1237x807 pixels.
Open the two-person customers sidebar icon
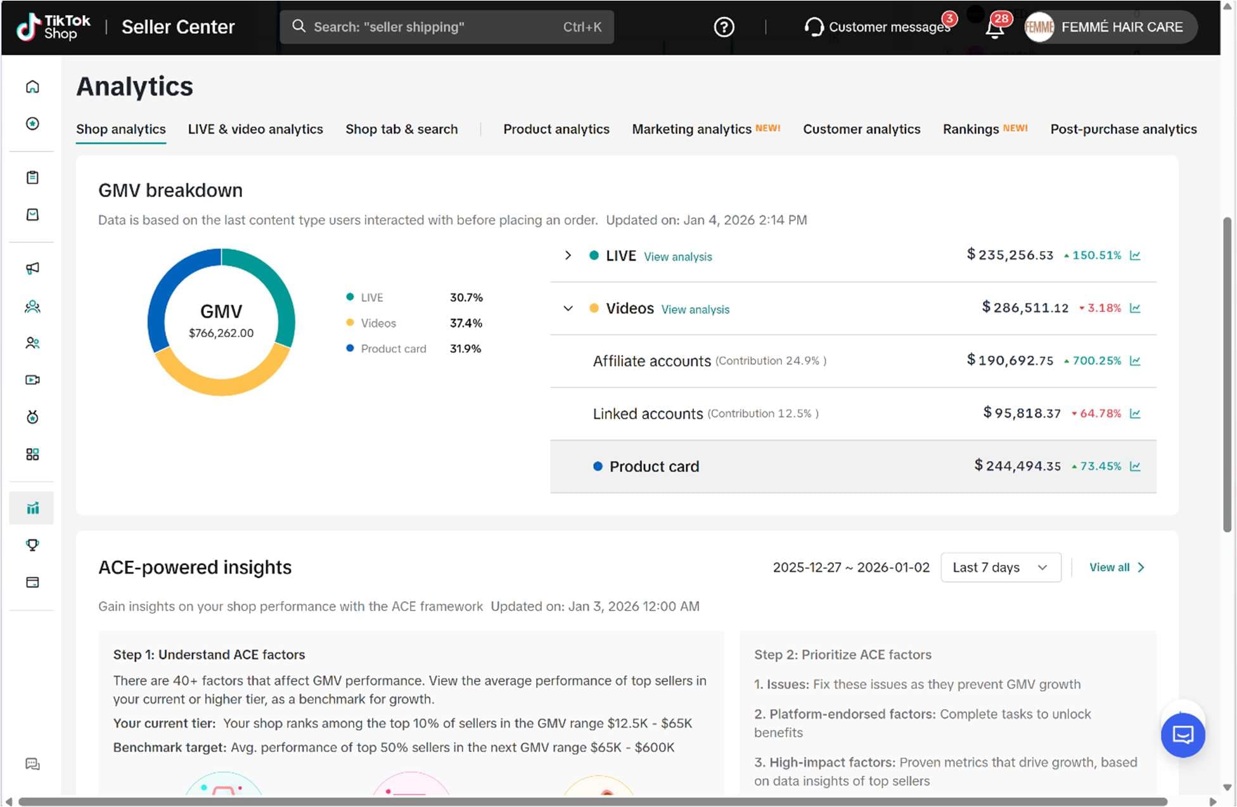[x=32, y=343]
